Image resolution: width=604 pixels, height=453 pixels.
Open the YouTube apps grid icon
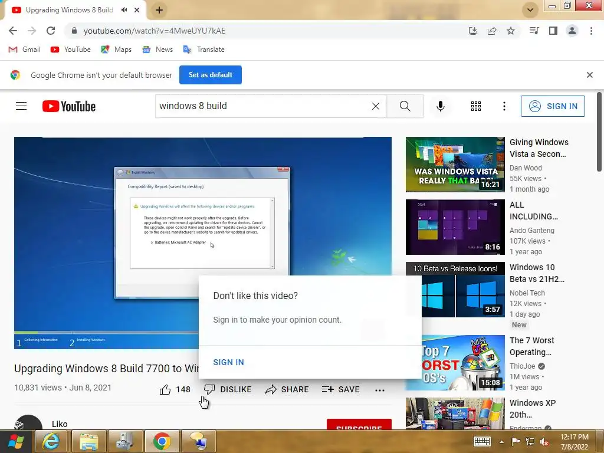pos(476,106)
